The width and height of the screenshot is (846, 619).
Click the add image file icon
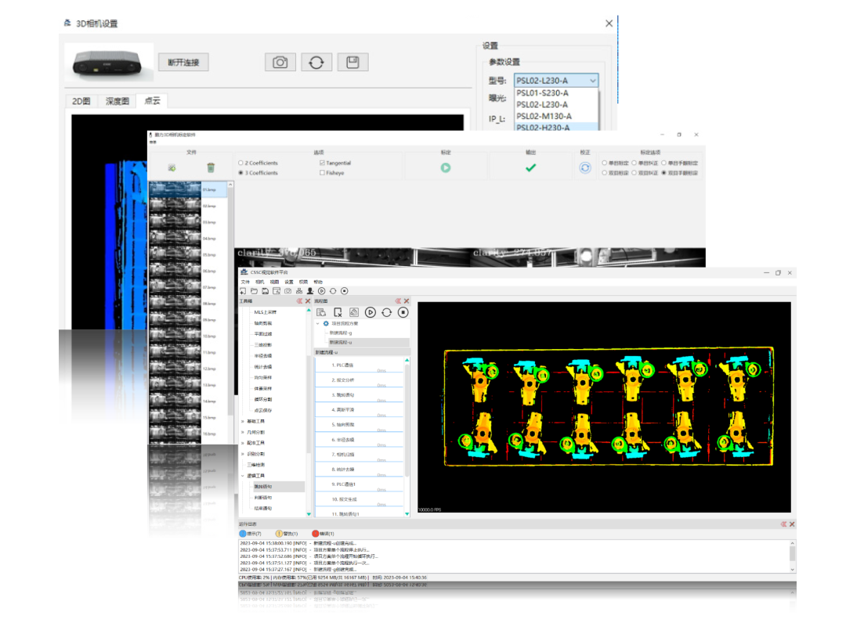pyautogui.click(x=172, y=167)
